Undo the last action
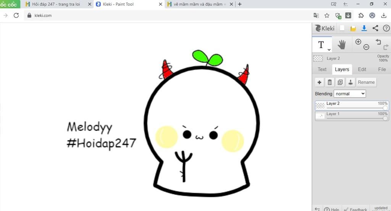 [x=378, y=42]
